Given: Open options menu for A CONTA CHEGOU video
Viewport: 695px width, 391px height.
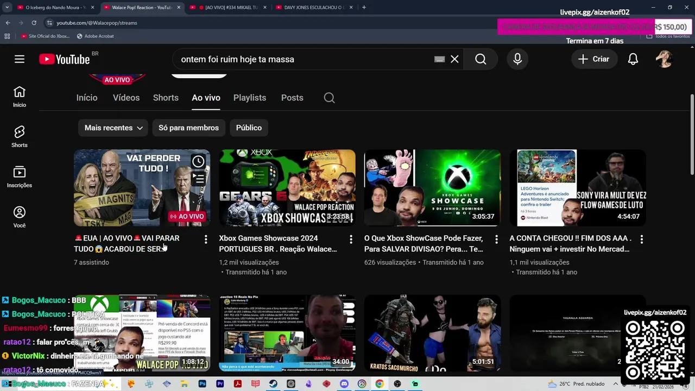Looking at the screenshot, I should pyautogui.click(x=641, y=239).
